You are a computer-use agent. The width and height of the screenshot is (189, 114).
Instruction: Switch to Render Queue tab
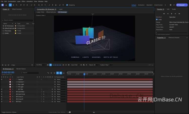pyautogui.click(x=21, y=69)
